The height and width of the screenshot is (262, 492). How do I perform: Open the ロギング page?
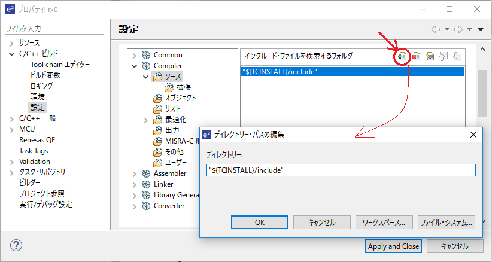[41, 86]
